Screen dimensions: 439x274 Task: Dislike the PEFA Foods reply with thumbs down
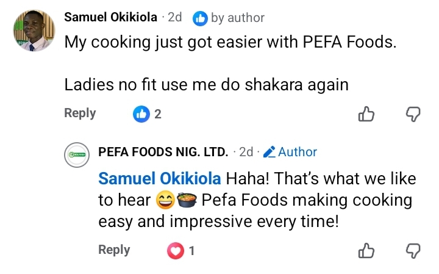[413, 250]
